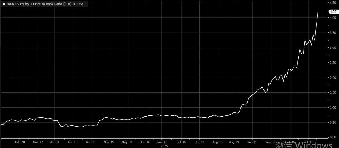Select the Apr 15 date on x-axis
The height and width of the screenshot is (148, 339).
(73, 142)
